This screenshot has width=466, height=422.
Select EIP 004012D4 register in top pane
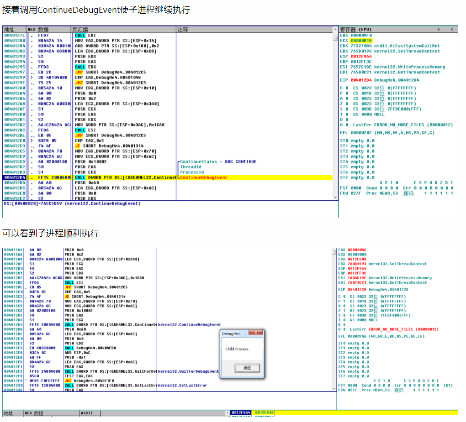point(379,80)
